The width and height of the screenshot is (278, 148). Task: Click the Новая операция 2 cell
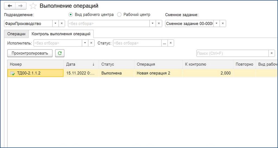click(x=158, y=73)
